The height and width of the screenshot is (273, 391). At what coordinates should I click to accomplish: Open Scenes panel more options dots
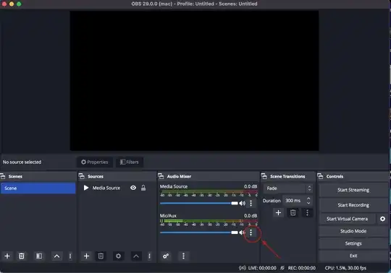(x=70, y=256)
